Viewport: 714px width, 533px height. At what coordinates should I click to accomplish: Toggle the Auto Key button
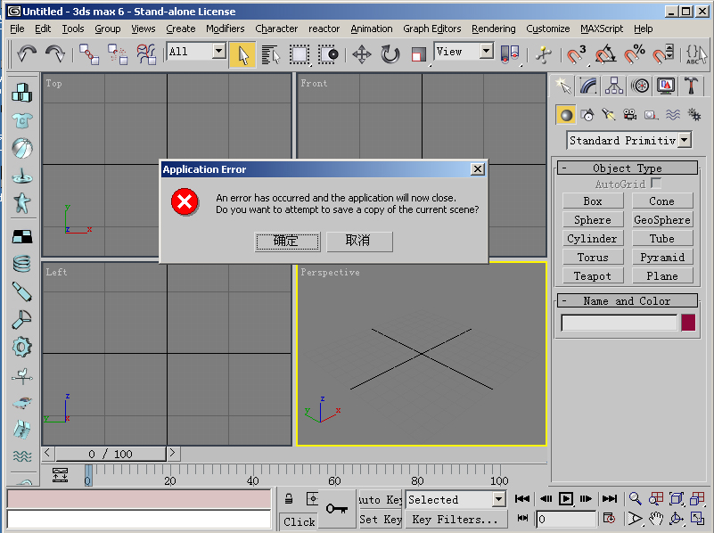click(x=381, y=499)
